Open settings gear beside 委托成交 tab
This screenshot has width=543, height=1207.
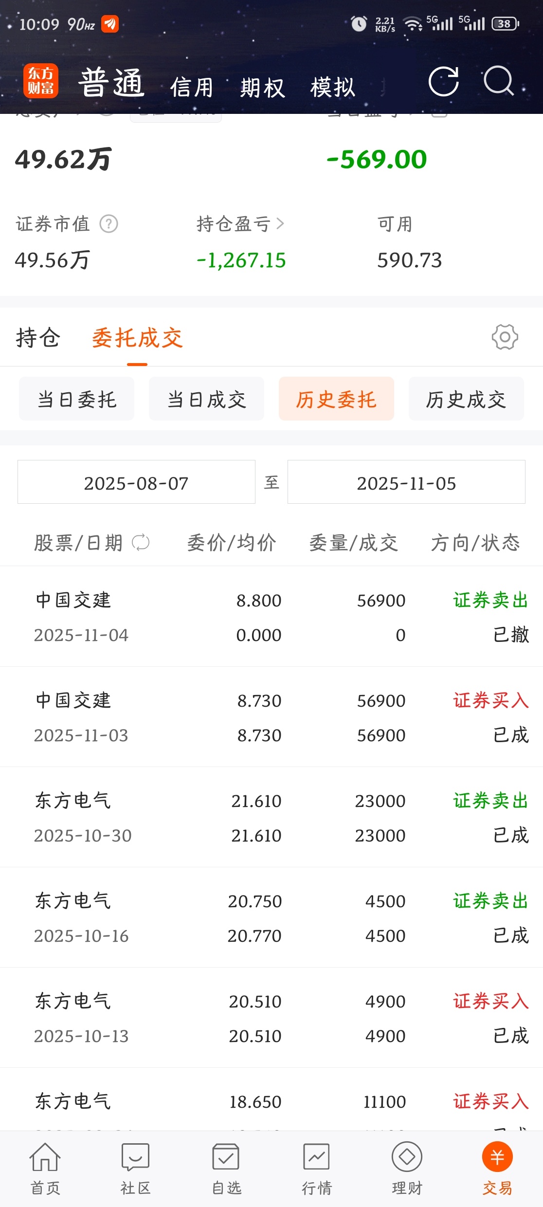click(x=505, y=337)
